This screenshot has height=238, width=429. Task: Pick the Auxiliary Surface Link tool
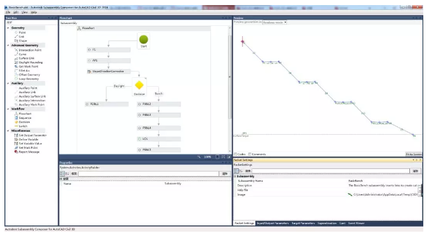coord(32,96)
